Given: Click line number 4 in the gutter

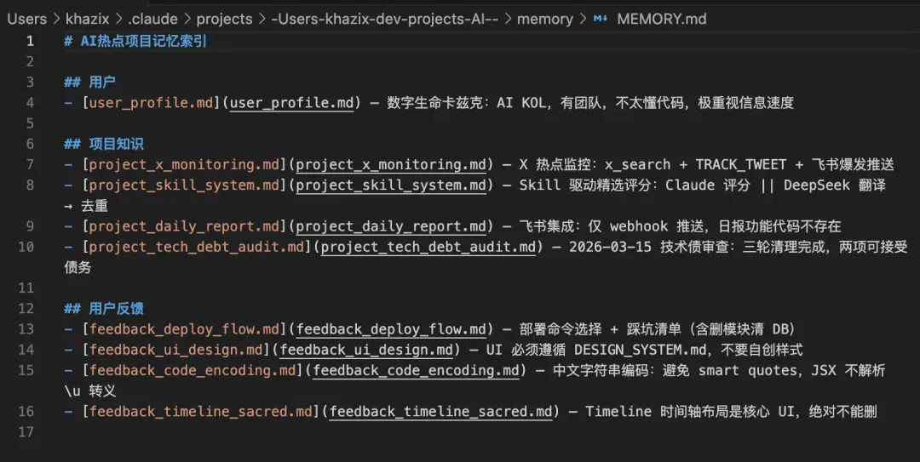Looking at the screenshot, I should (30, 103).
